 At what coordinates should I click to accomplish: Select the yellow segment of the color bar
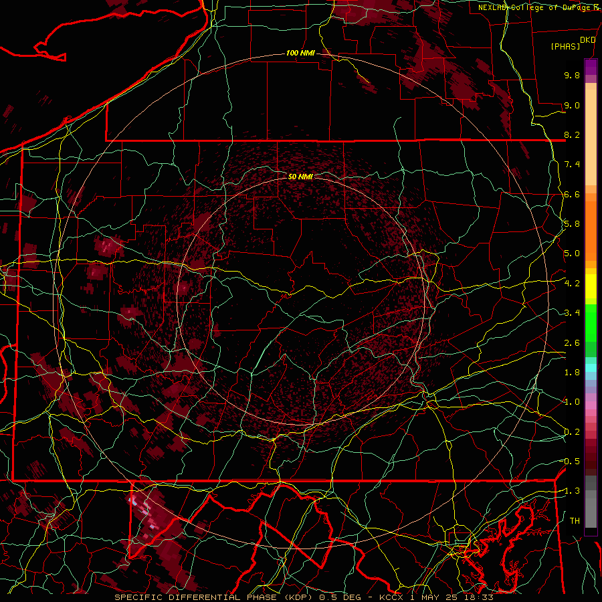591,286
